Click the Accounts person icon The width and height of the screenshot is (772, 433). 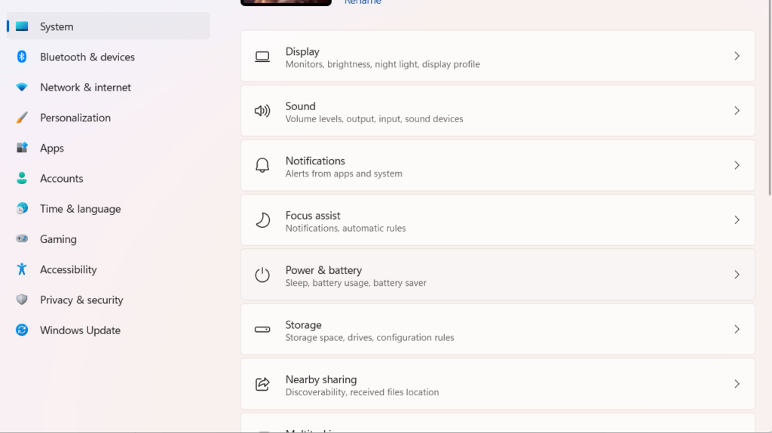(22, 178)
